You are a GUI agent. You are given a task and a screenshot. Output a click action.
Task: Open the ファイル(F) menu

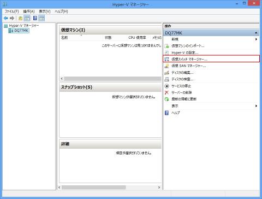pyautogui.click(x=11, y=11)
